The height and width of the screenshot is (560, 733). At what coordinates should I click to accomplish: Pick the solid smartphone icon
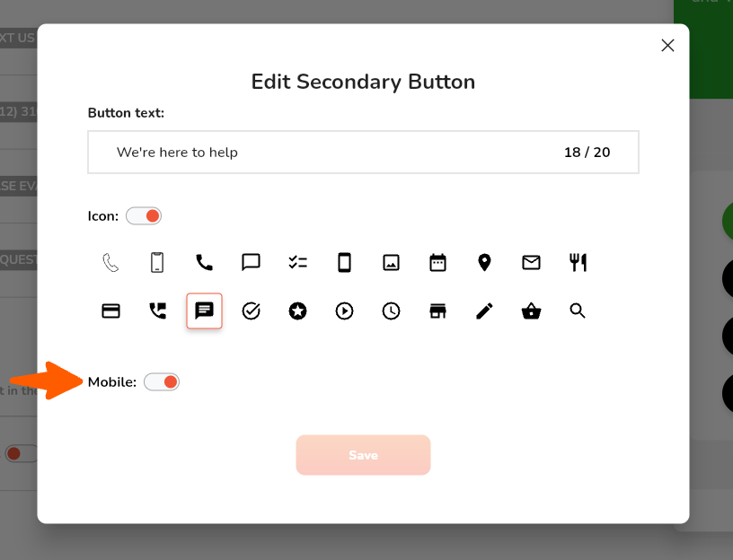(345, 262)
